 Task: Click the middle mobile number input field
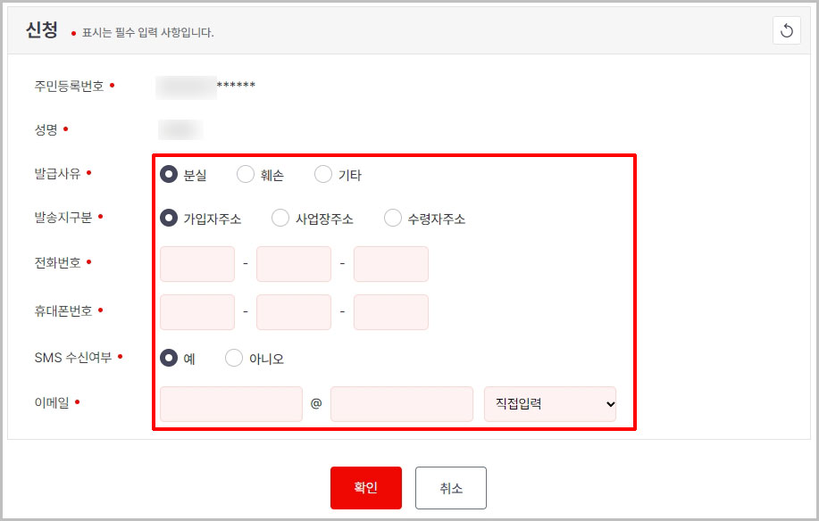[293, 311]
